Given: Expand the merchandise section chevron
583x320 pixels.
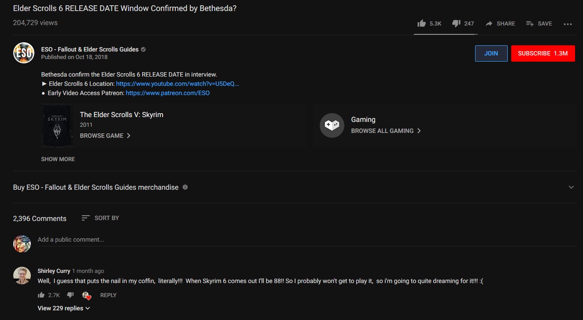Looking at the screenshot, I should [571, 187].
